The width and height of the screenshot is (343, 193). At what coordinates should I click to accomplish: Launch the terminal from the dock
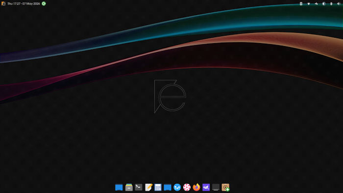pos(139,187)
